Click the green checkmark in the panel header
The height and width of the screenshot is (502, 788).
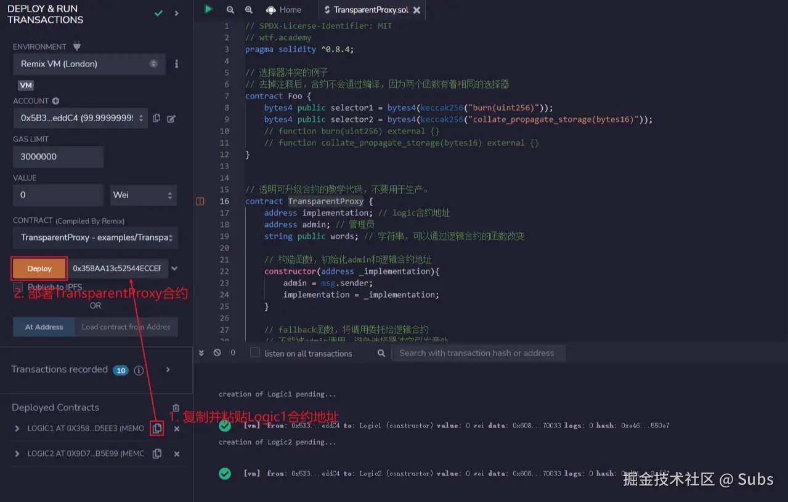[x=158, y=13]
